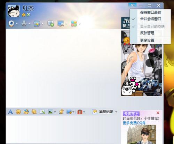Open the red toolbox icon
The image size is (174, 144).
tap(80, 112)
